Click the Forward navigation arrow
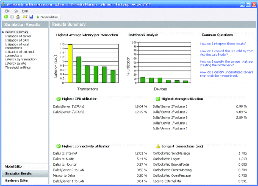The width and height of the screenshot is (258, 186). 12,17
